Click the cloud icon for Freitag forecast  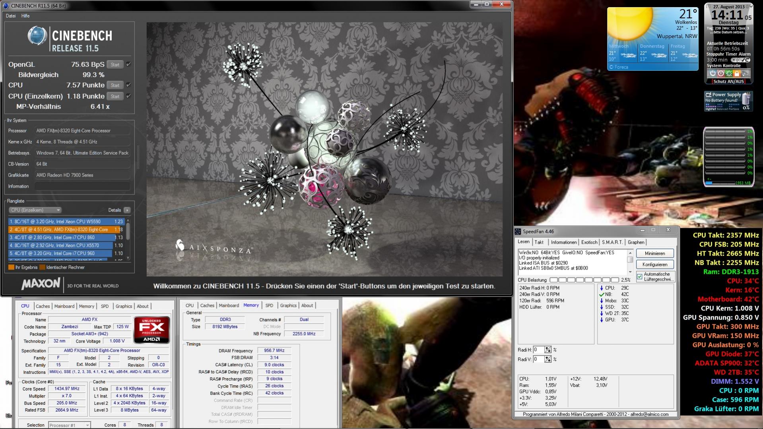point(689,55)
